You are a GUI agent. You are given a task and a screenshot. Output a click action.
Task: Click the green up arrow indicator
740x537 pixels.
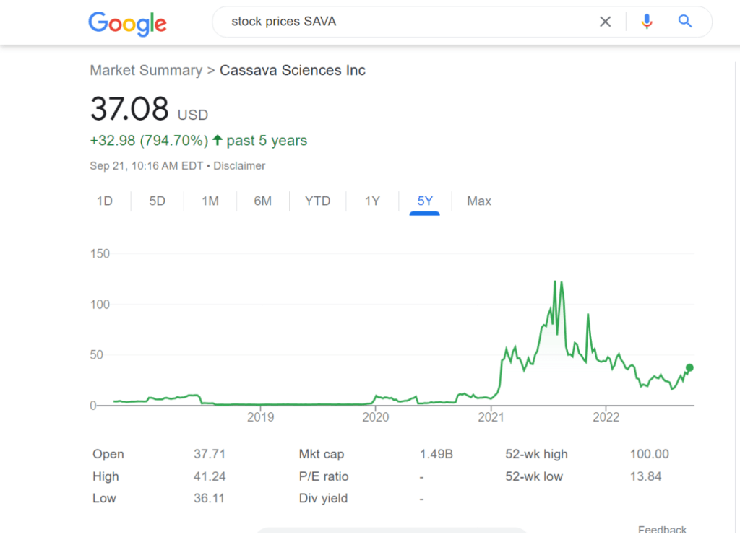pos(217,140)
